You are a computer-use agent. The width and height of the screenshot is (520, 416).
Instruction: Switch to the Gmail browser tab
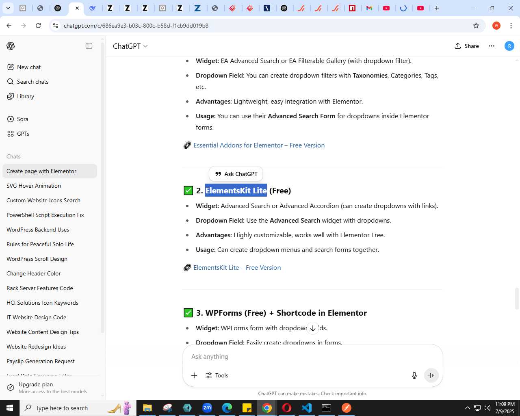click(x=369, y=8)
